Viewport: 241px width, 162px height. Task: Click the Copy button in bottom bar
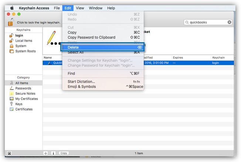(x=64, y=153)
